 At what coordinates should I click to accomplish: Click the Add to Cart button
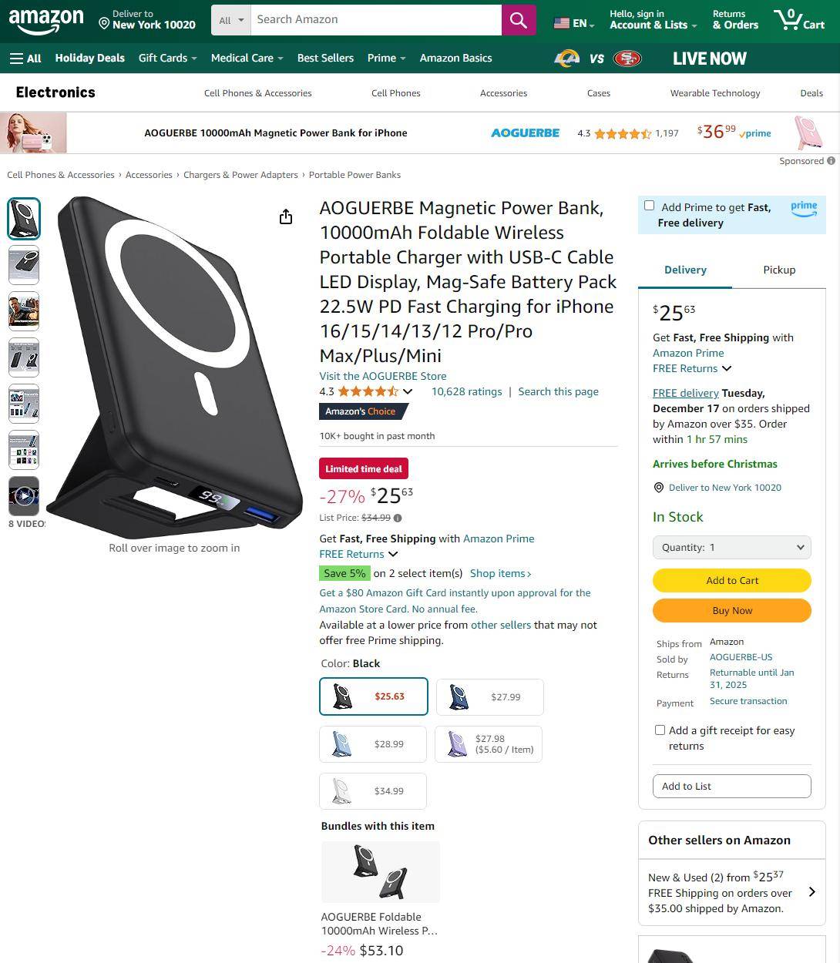coord(732,580)
